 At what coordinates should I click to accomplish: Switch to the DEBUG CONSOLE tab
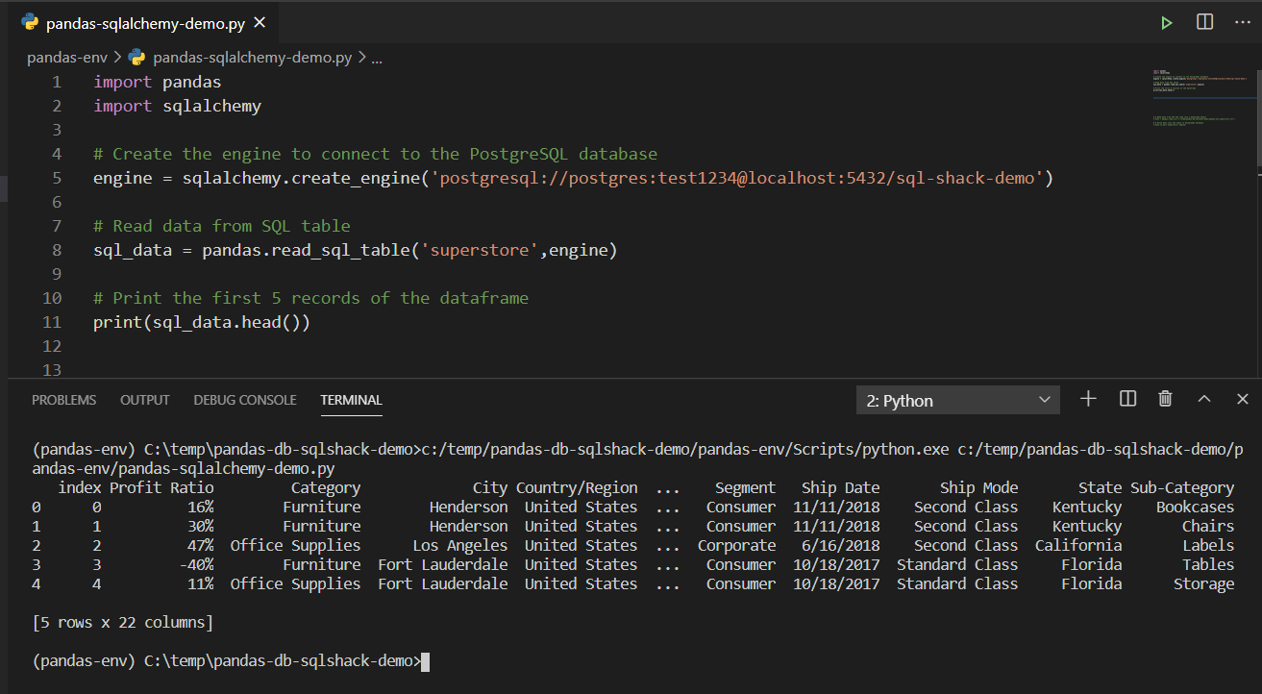pos(244,400)
